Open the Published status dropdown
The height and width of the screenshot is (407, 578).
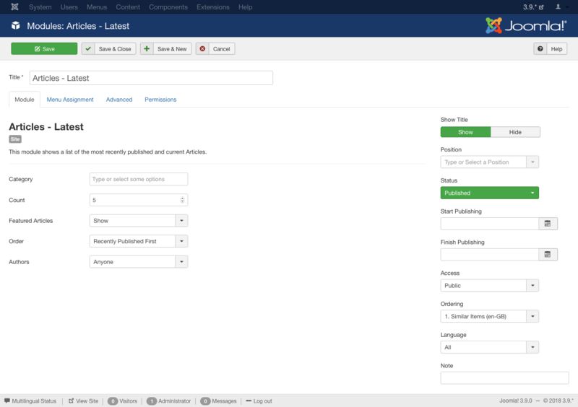490,193
